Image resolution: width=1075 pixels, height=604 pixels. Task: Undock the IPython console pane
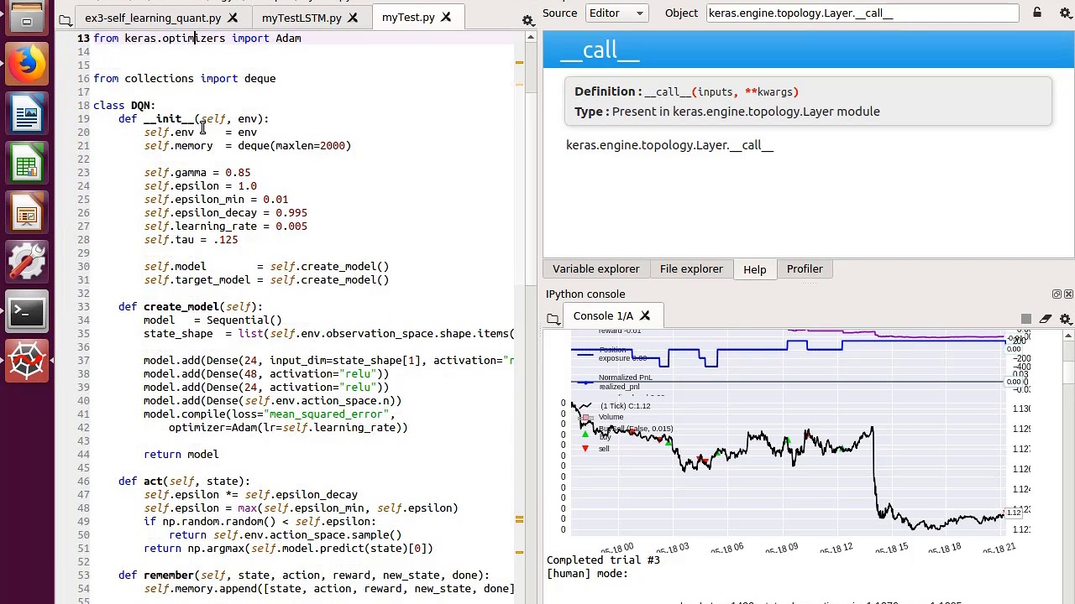pos(1057,294)
